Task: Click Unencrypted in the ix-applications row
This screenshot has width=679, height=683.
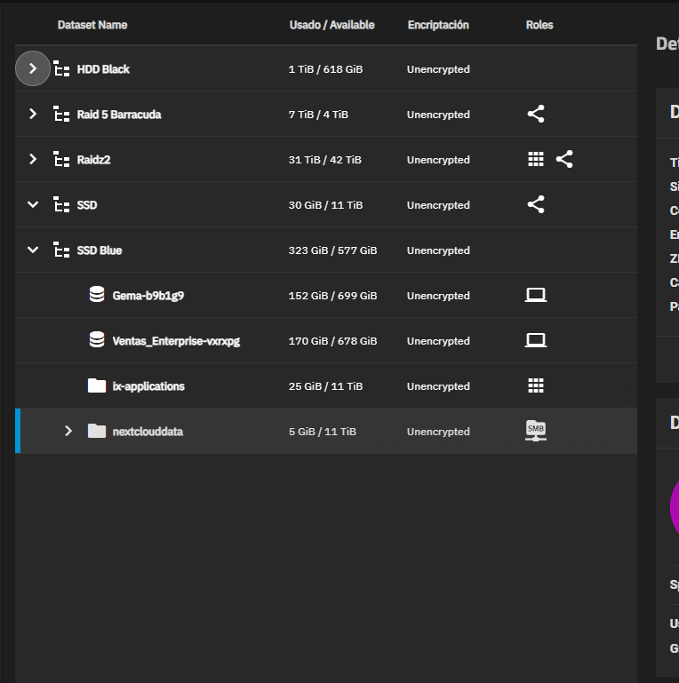Action: coord(438,386)
